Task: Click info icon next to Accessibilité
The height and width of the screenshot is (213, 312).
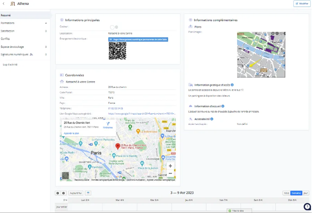Action: click(212, 119)
